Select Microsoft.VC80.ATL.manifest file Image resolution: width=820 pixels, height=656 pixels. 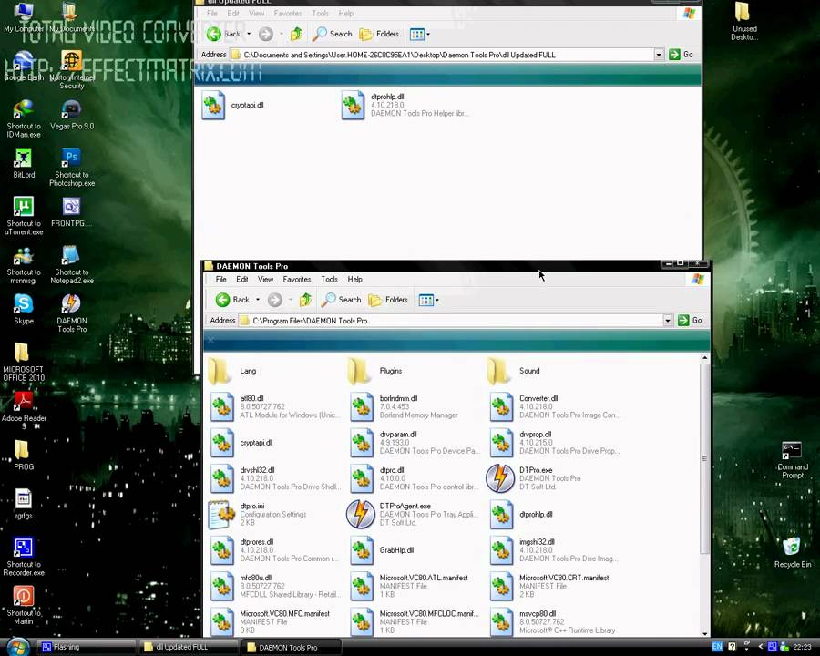[x=409, y=586]
